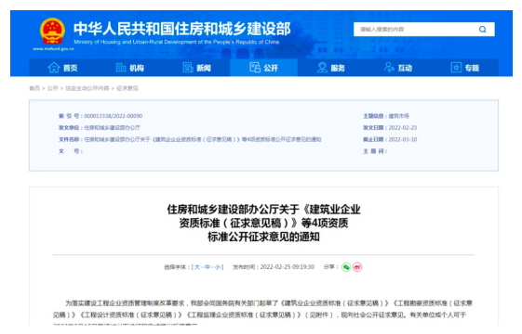
Task: Click the building icon next to 机构
Action: point(121,68)
